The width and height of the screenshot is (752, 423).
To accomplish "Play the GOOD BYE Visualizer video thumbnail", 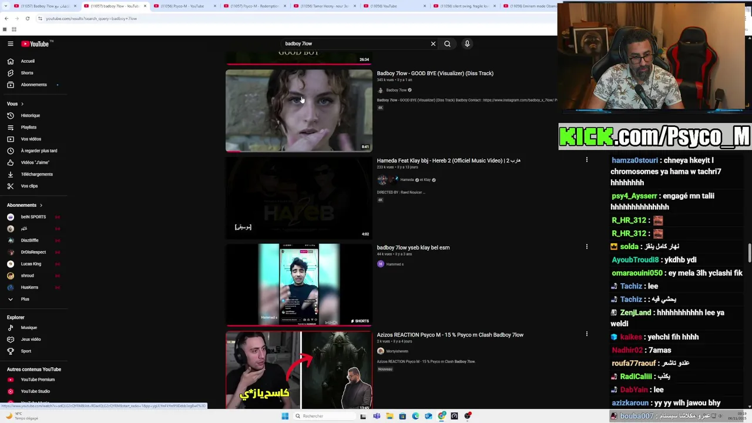I will 299,110.
